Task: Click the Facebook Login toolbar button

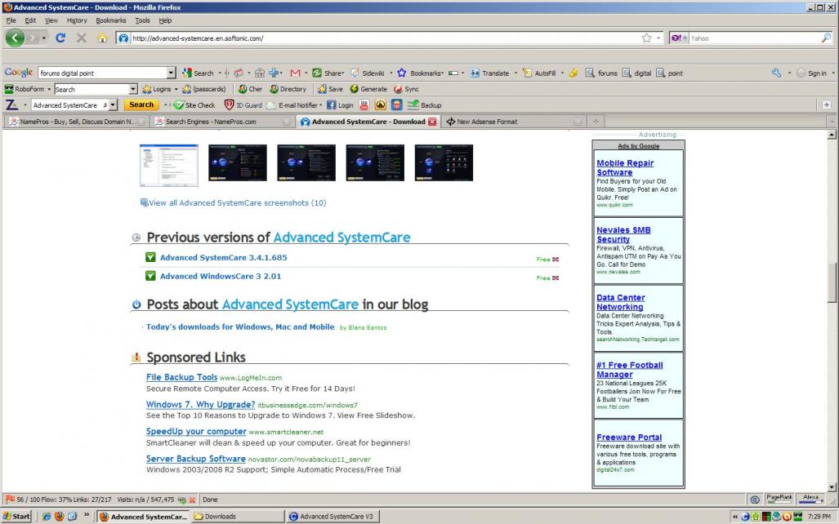Action: coord(341,104)
